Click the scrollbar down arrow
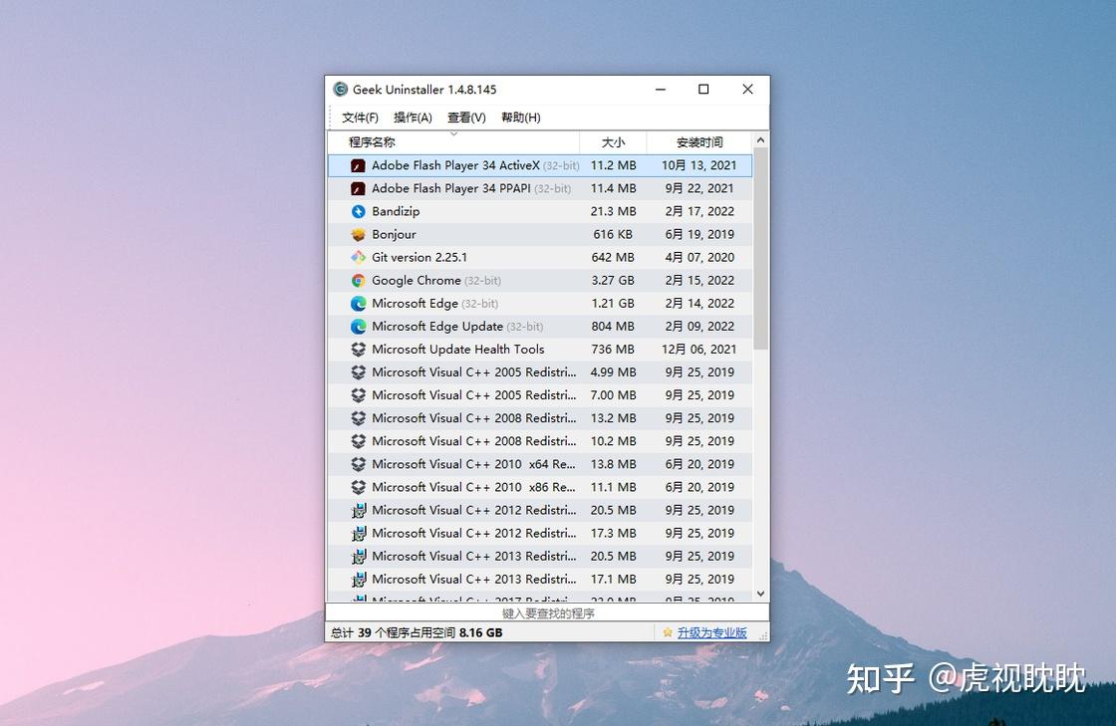The image size is (1116, 726). [x=760, y=594]
